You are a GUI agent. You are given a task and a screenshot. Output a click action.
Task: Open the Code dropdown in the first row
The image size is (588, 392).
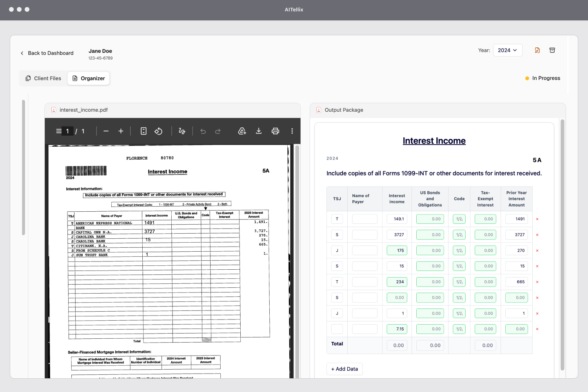pyautogui.click(x=459, y=219)
